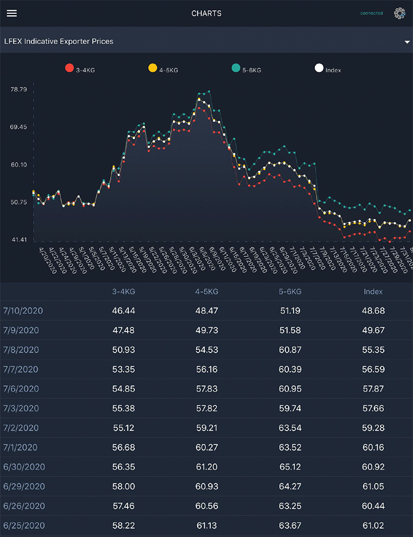Expand the LFEX Indicative Exporter Prices dropdown arrow

click(407, 42)
